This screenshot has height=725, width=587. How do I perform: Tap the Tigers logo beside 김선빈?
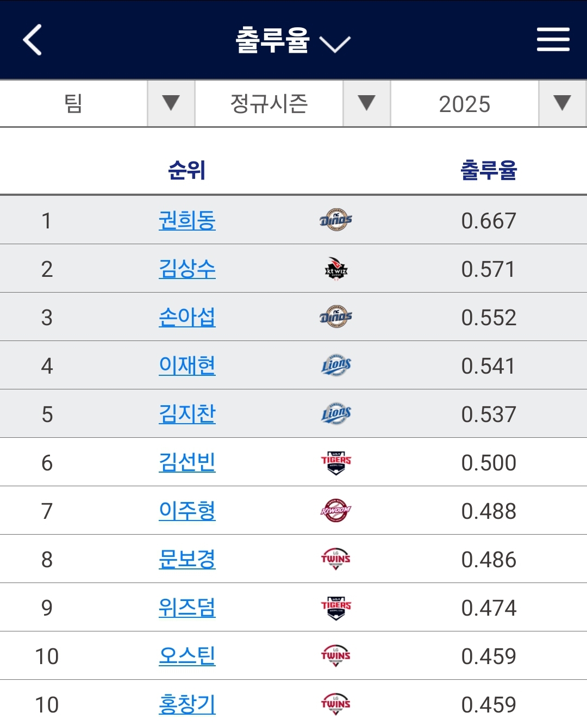tap(336, 462)
